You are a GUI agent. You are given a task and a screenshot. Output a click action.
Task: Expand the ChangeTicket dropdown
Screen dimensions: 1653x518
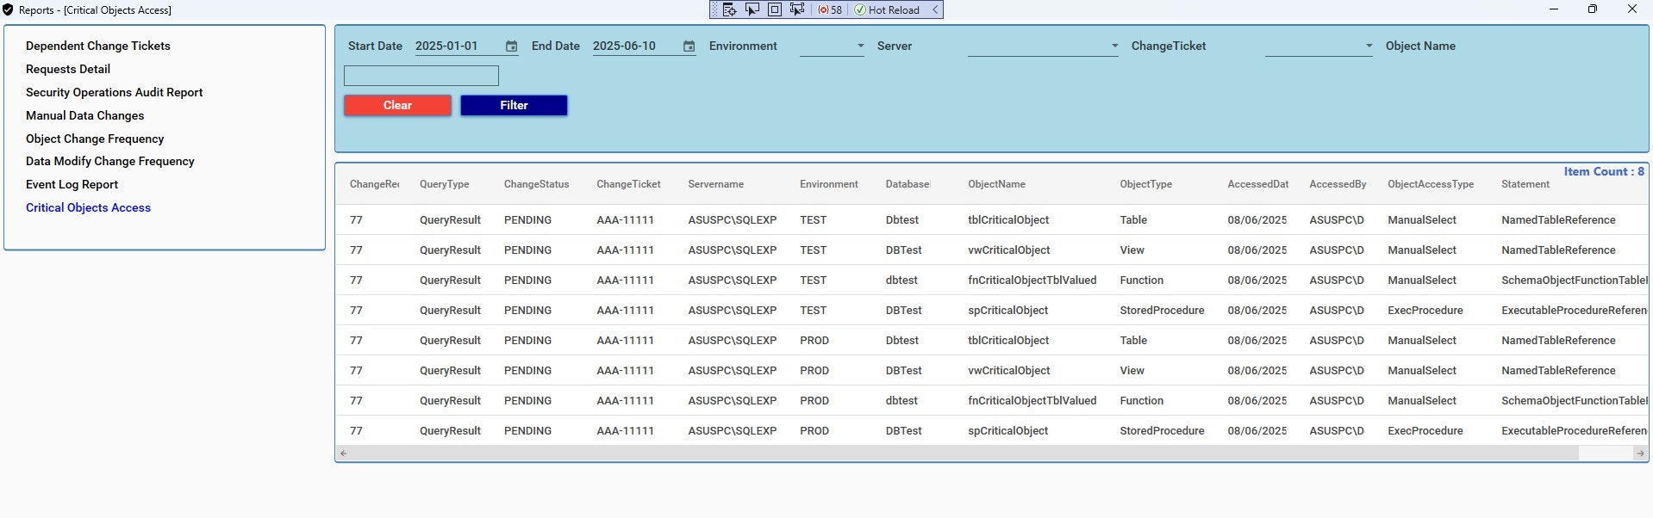click(1319, 46)
